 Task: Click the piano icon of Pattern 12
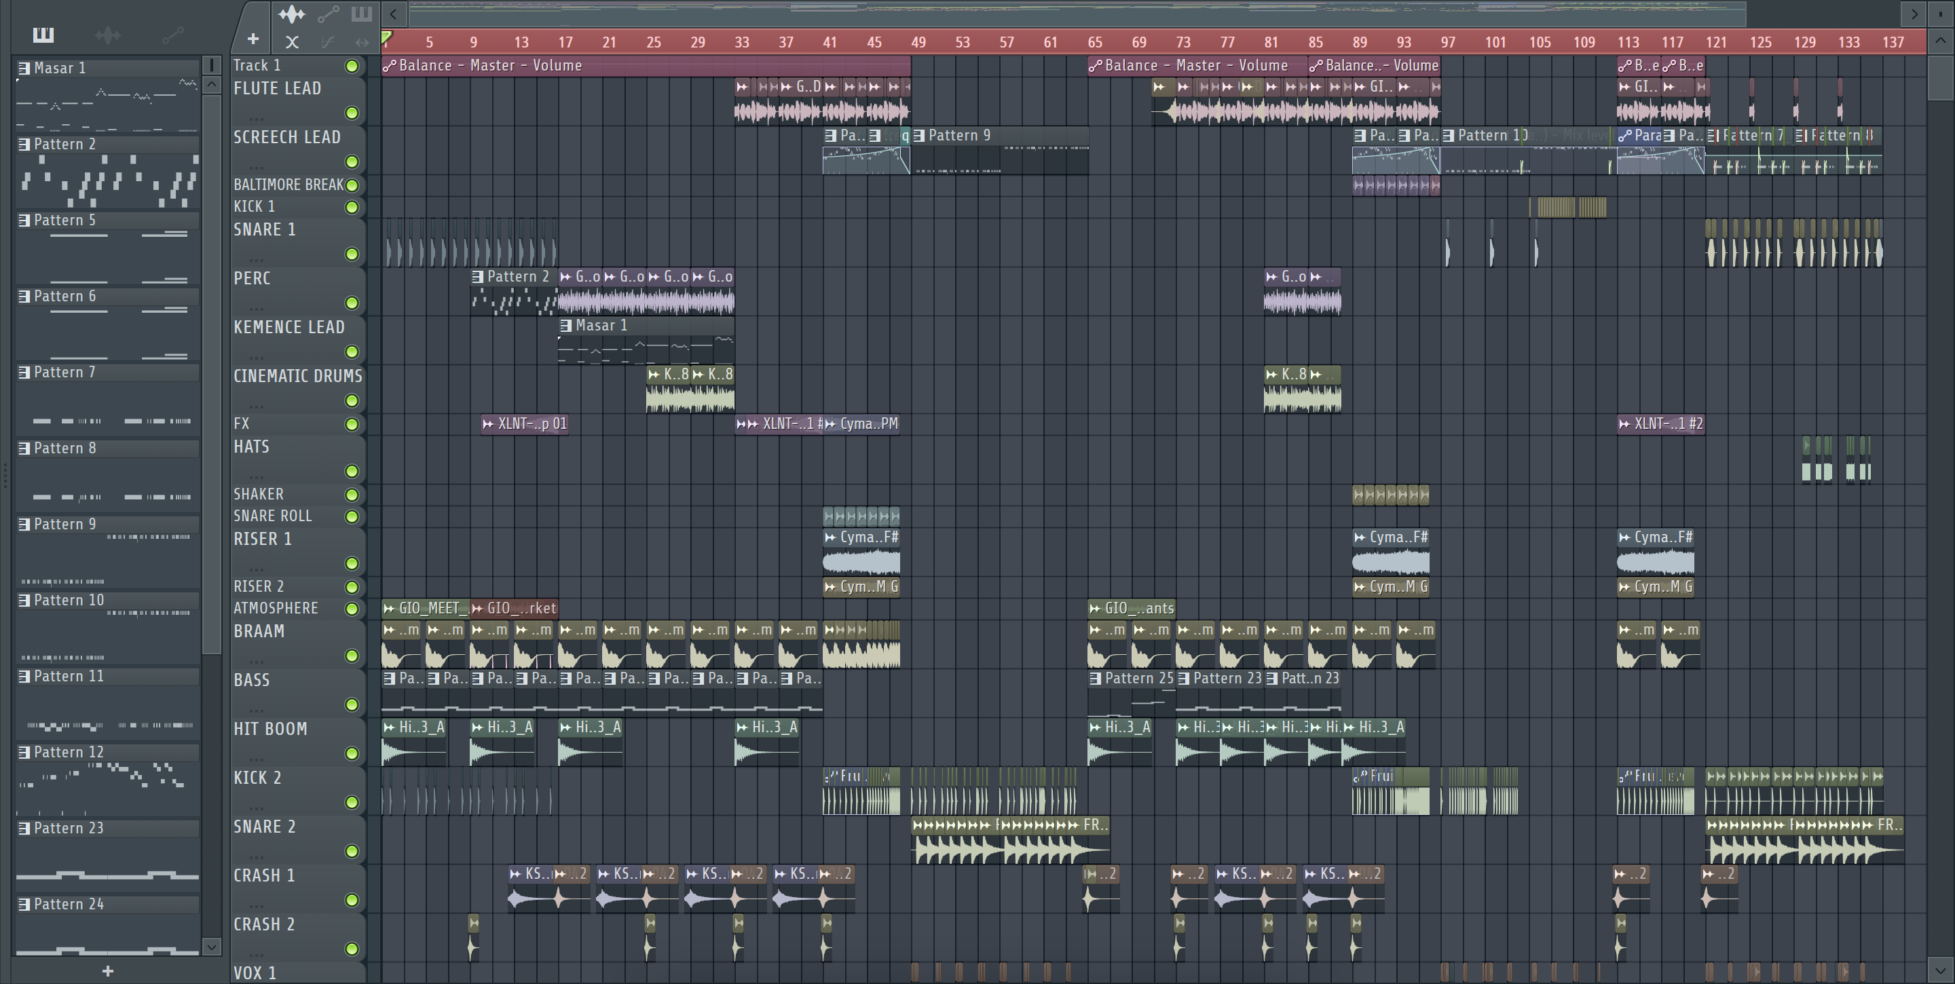(x=24, y=752)
